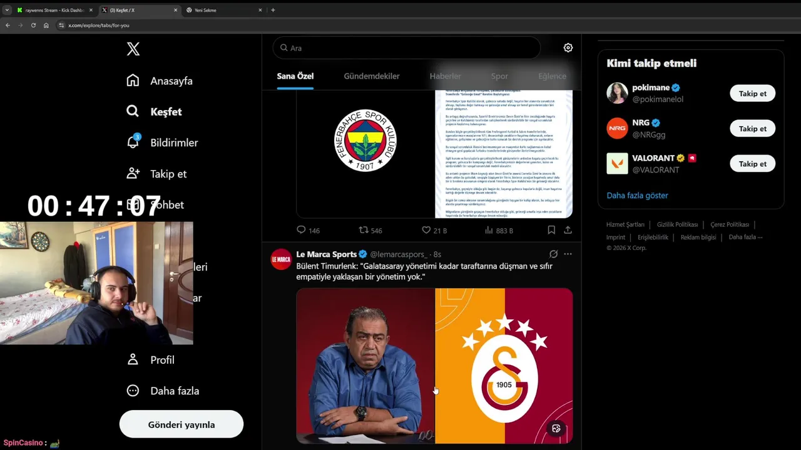Click image edit icon on Galatasaray picture
The height and width of the screenshot is (450, 801).
tap(556, 428)
